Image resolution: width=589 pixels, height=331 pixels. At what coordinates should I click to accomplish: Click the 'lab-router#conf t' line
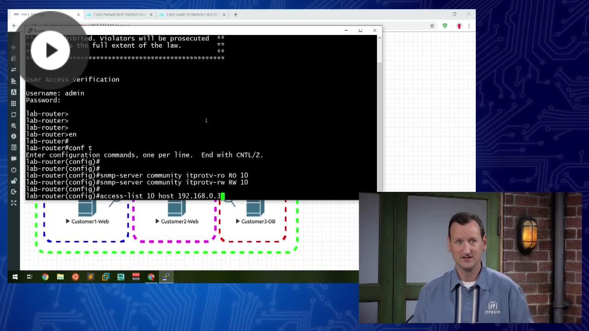[x=59, y=148]
